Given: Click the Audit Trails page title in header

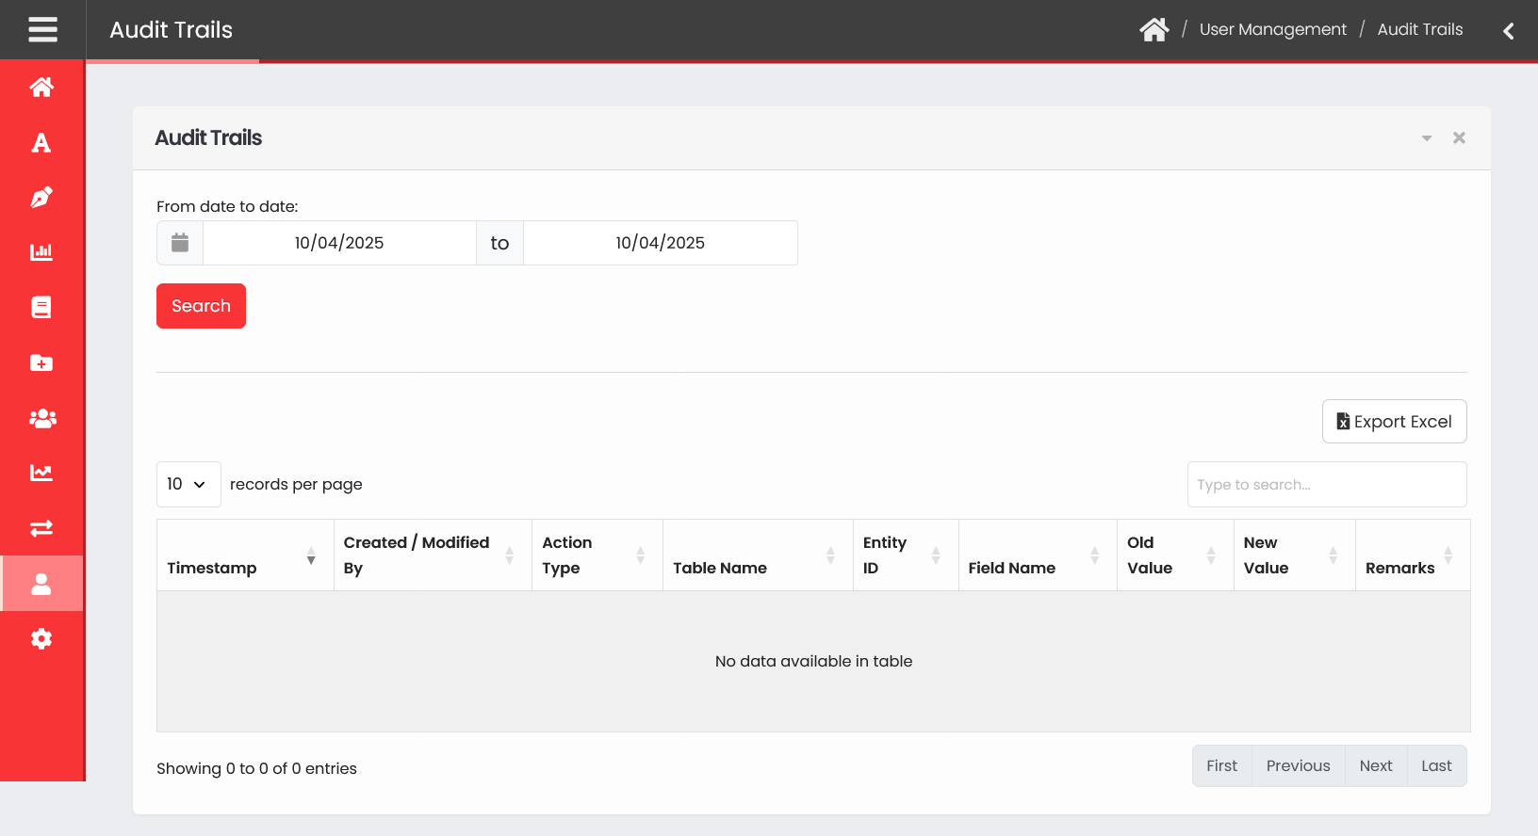Looking at the screenshot, I should 171,30.
